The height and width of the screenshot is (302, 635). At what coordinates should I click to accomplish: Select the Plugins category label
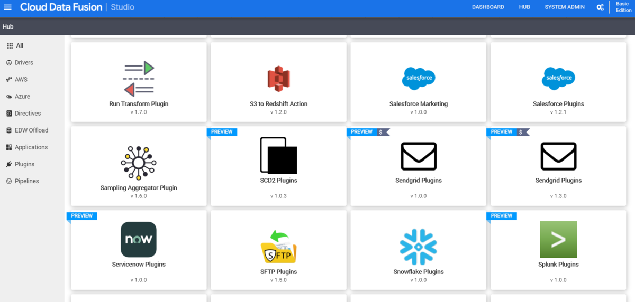click(24, 164)
